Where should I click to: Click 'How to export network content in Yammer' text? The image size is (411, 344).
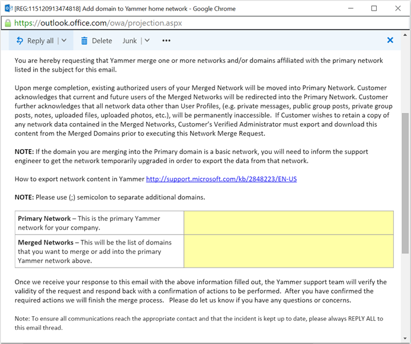click(79, 179)
